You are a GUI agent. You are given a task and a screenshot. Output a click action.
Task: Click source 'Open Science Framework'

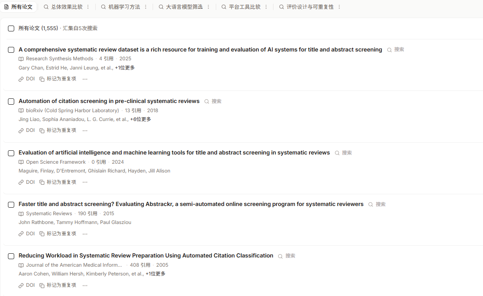[x=56, y=162]
